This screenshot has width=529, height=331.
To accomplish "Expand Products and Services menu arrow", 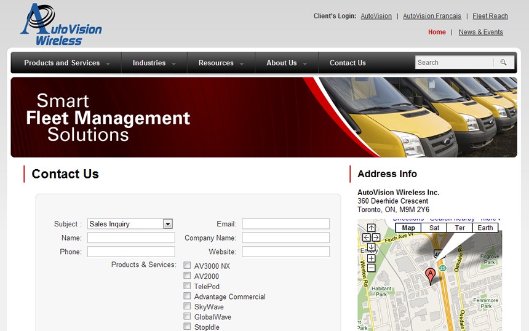I will click(108, 64).
